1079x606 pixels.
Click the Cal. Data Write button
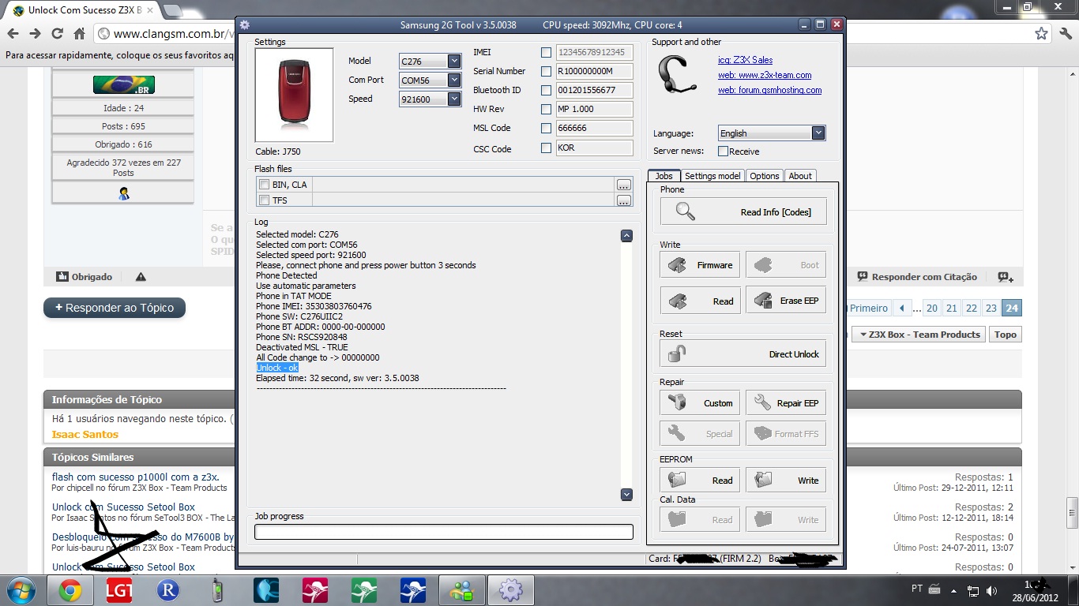tap(786, 520)
